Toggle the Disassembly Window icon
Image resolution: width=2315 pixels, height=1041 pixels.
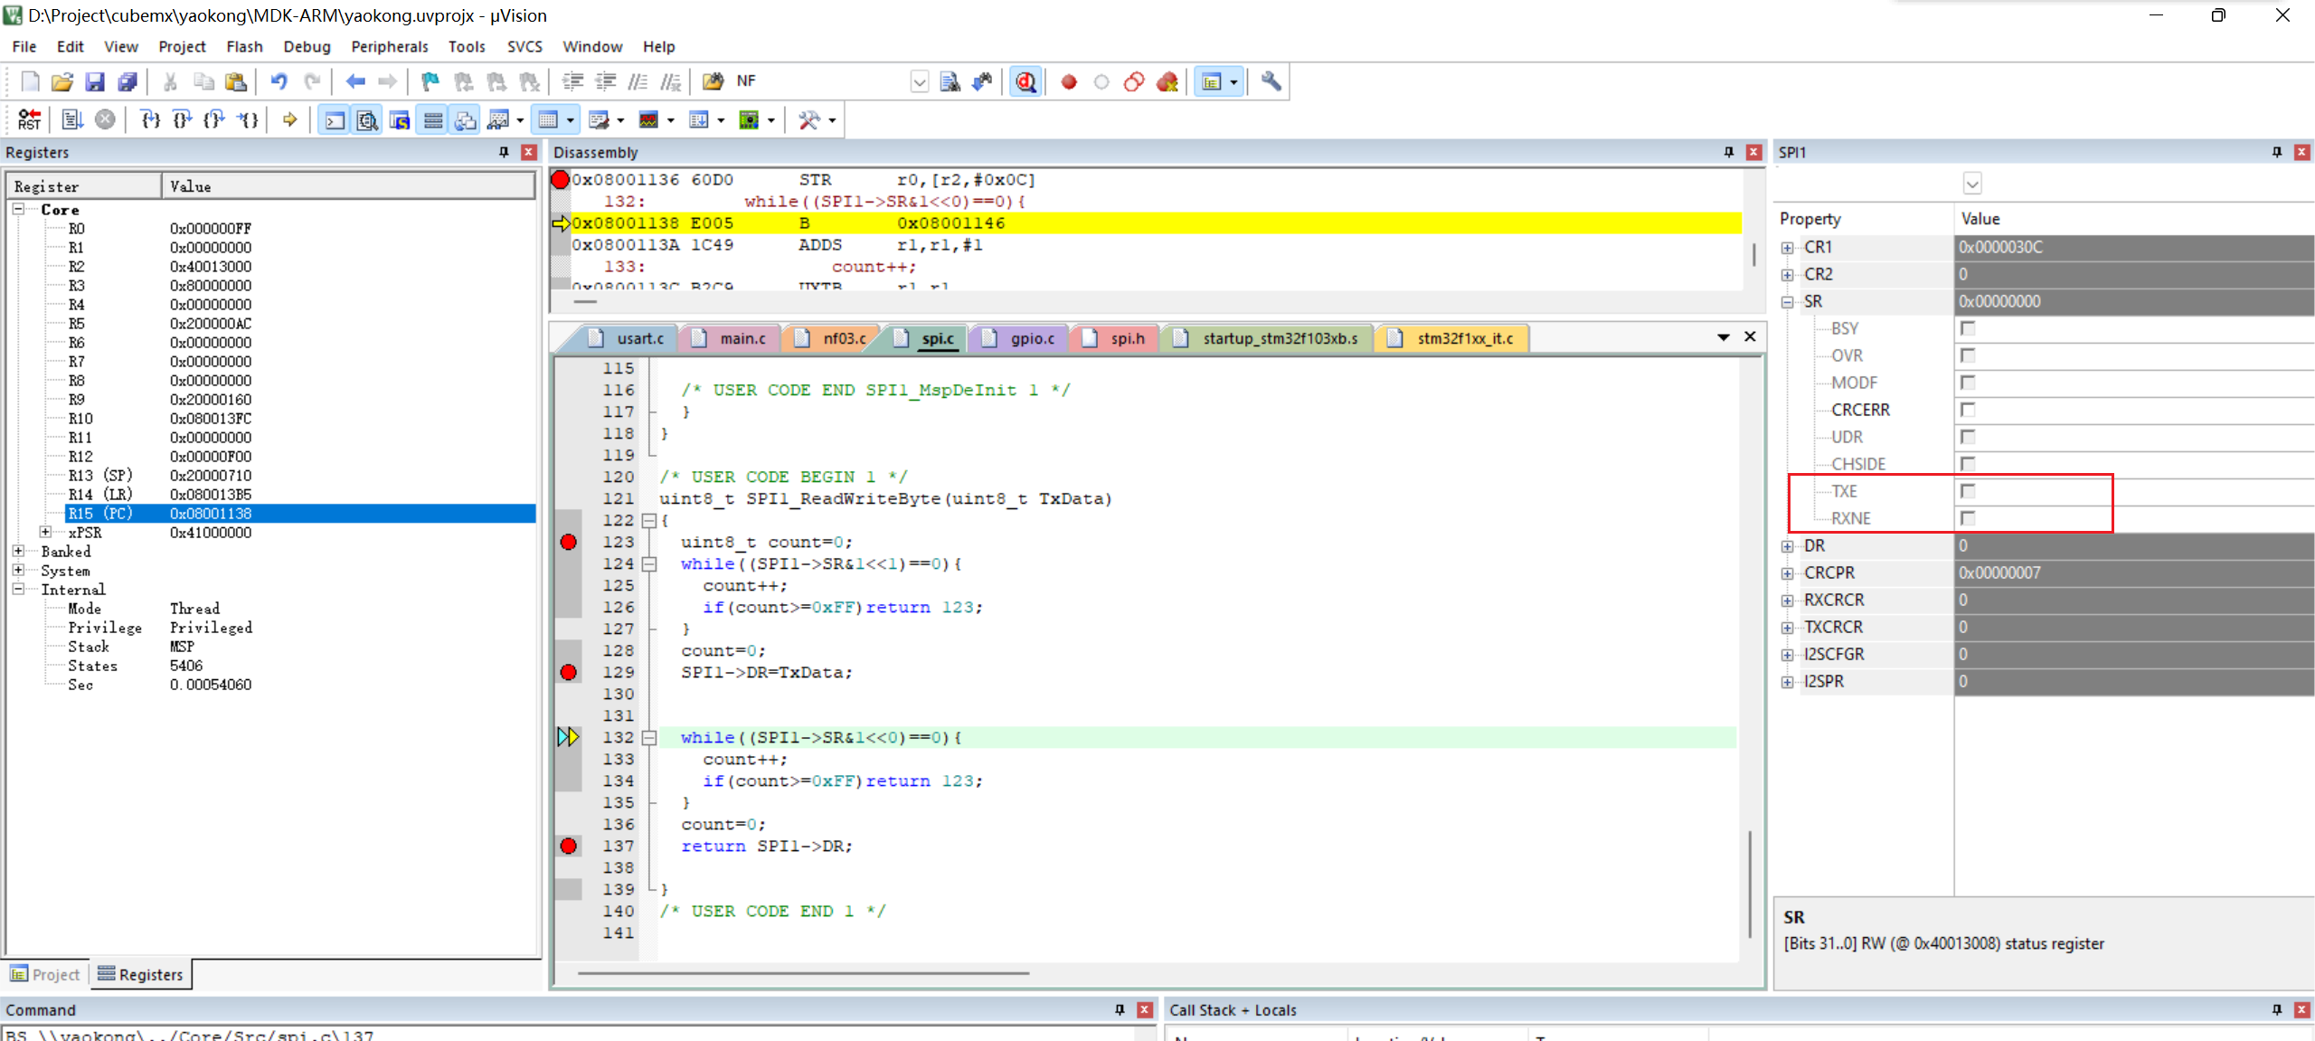367,119
